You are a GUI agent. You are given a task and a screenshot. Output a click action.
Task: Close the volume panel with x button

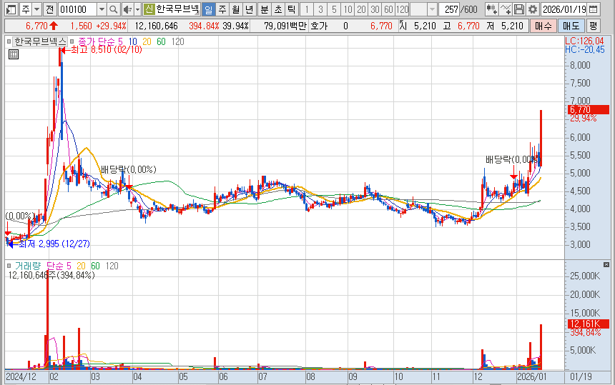(606, 265)
